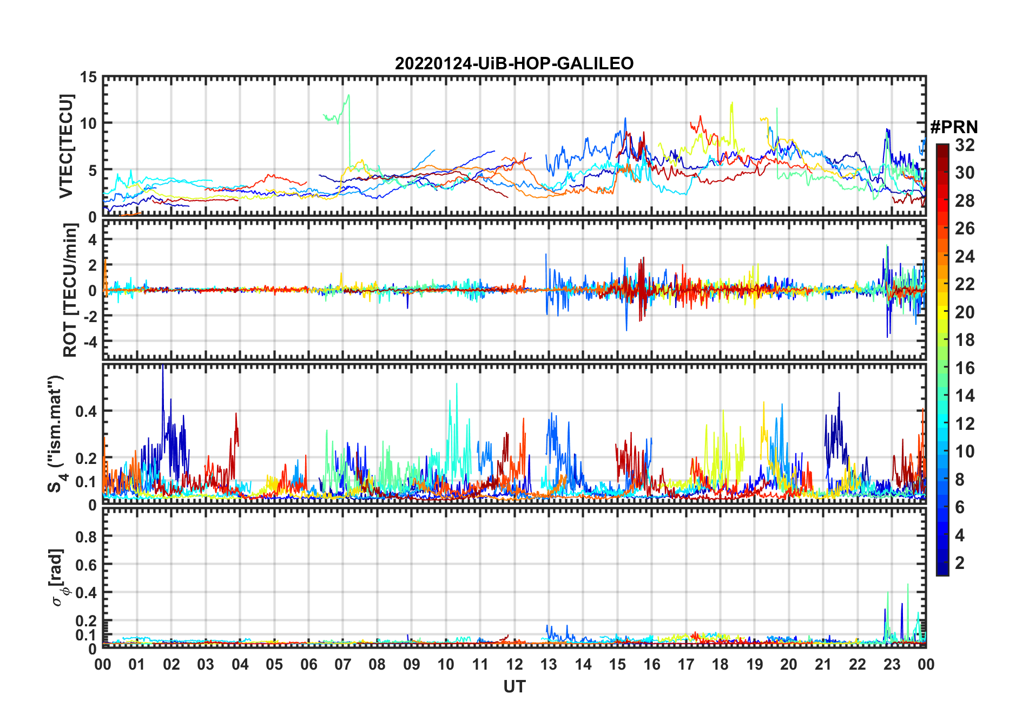
Task: Click the plot title 20220124-UiB-HOP-GALILEO
Action: 514,63
